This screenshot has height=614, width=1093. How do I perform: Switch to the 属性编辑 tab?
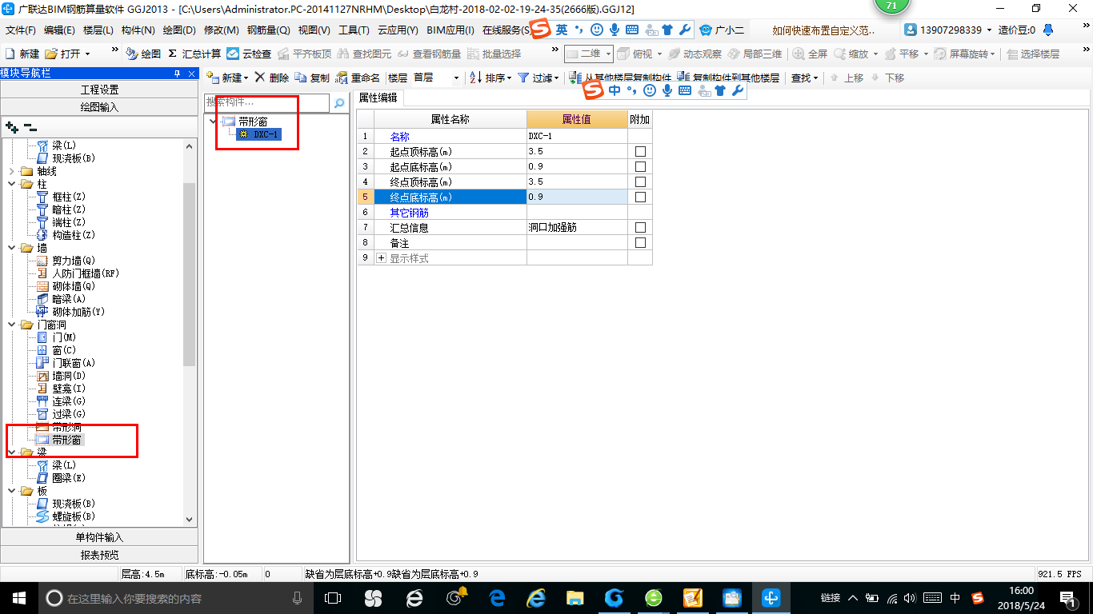378,98
